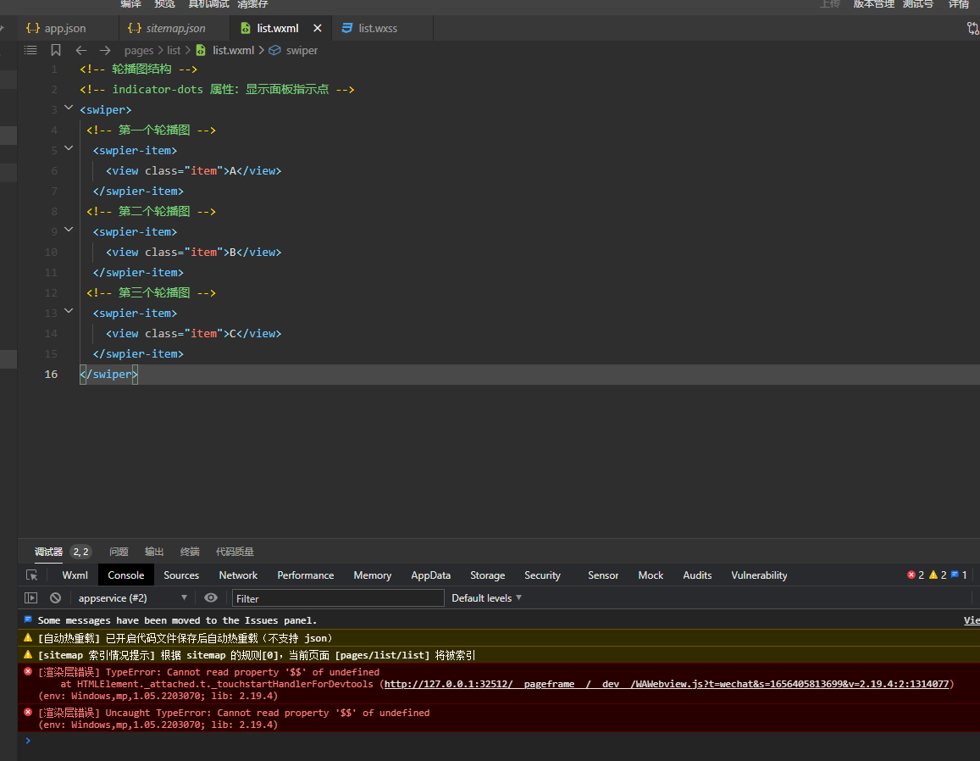The width and height of the screenshot is (980, 761).
Task: Open the Security devtools tab
Action: tap(542, 575)
